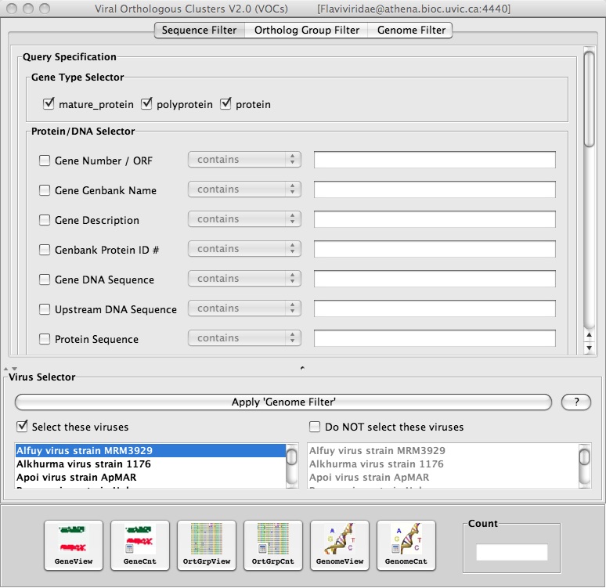This screenshot has width=606, height=588.
Task: Uncheck the mature_protein checkbox
Action: point(49,104)
